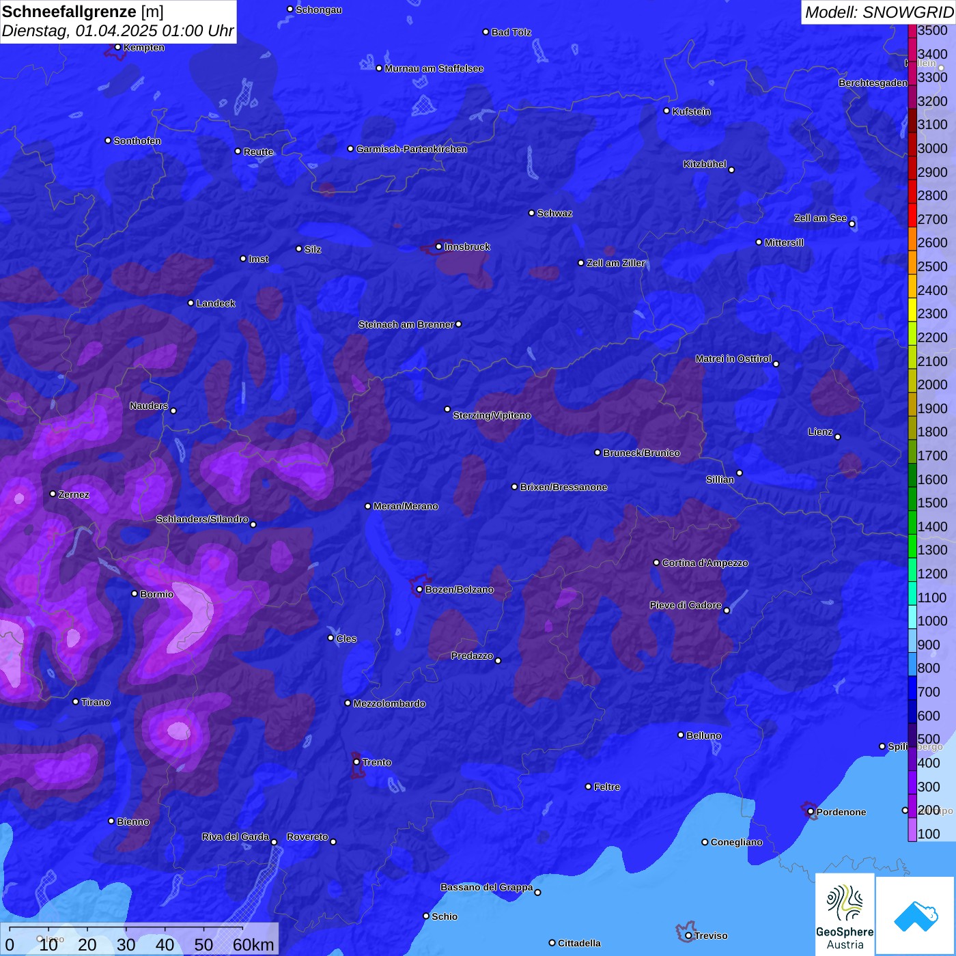956x956 pixels.
Task: Select the Cortina d'Ampezzo label
Action: [x=705, y=563]
